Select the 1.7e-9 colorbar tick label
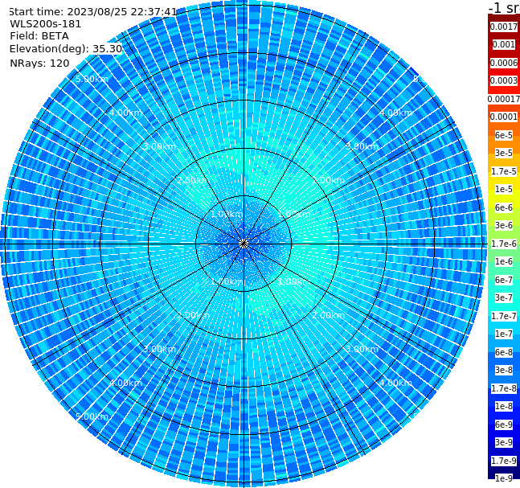Image resolution: width=520 pixels, height=488 pixels. point(504,461)
